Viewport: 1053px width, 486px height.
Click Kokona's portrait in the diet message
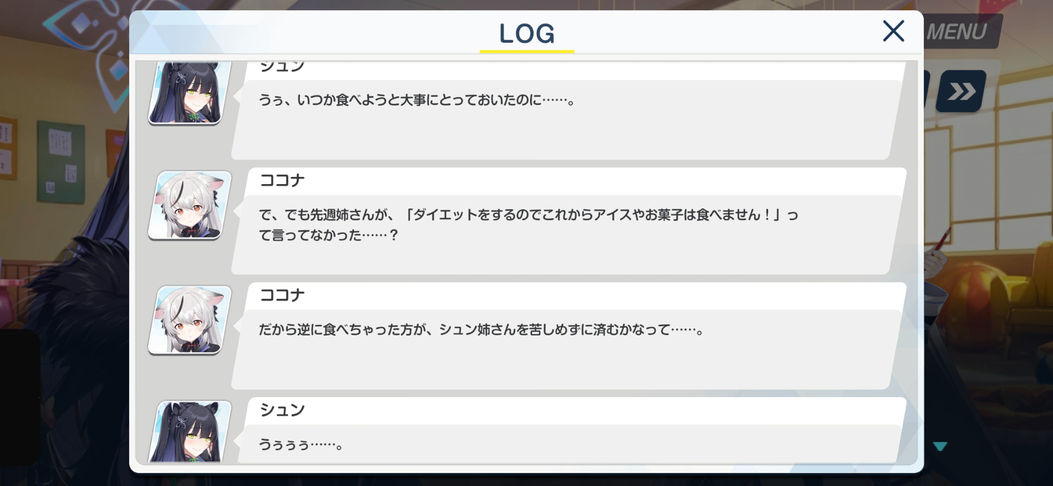tap(190, 205)
